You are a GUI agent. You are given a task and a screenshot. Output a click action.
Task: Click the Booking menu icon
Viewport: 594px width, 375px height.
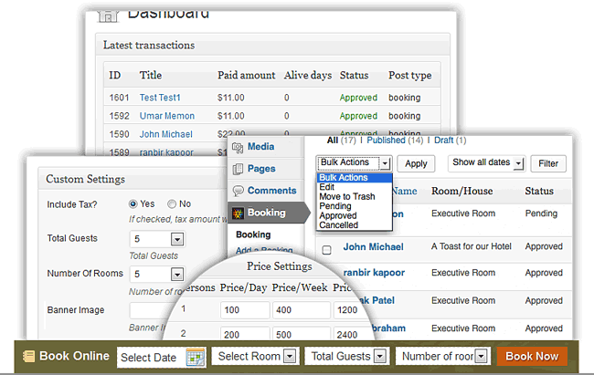(238, 213)
